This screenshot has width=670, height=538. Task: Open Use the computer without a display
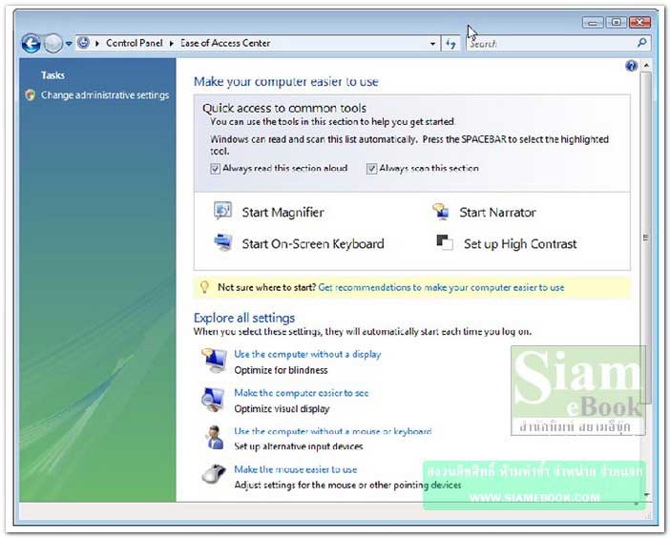[307, 354]
